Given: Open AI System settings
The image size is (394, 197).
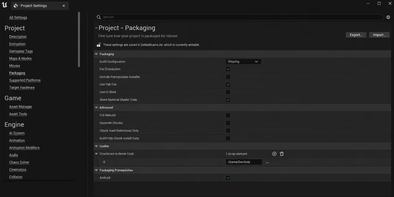Looking at the screenshot, I should pyautogui.click(x=17, y=133).
